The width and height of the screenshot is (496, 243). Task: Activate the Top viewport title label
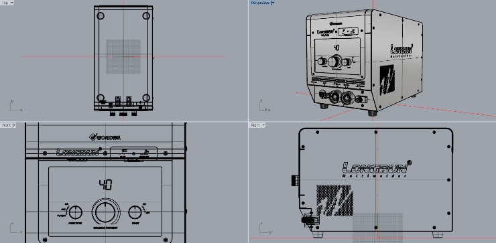5,3
